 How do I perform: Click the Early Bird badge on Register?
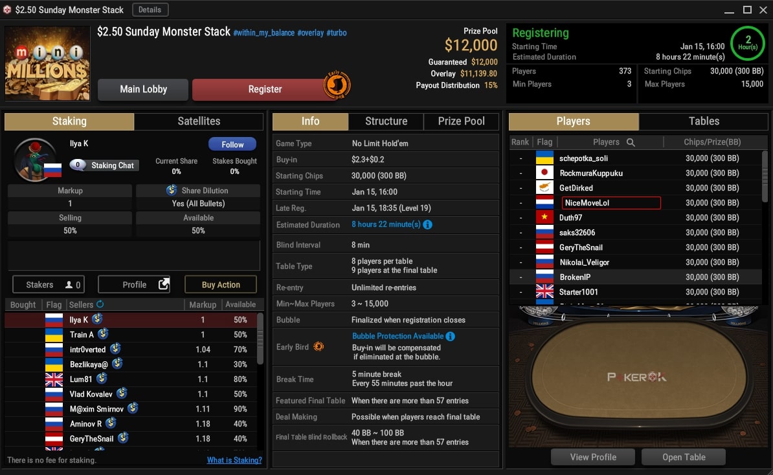coord(337,85)
